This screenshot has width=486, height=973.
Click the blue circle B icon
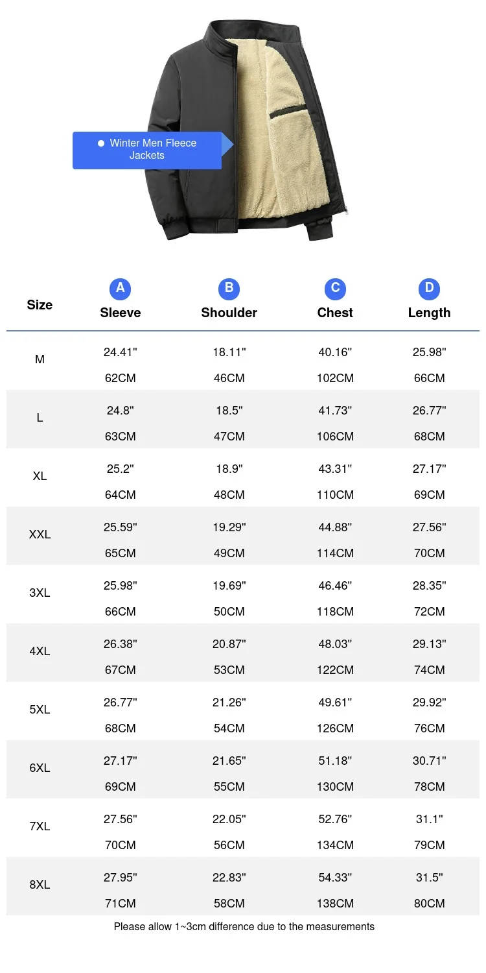(229, 289)
